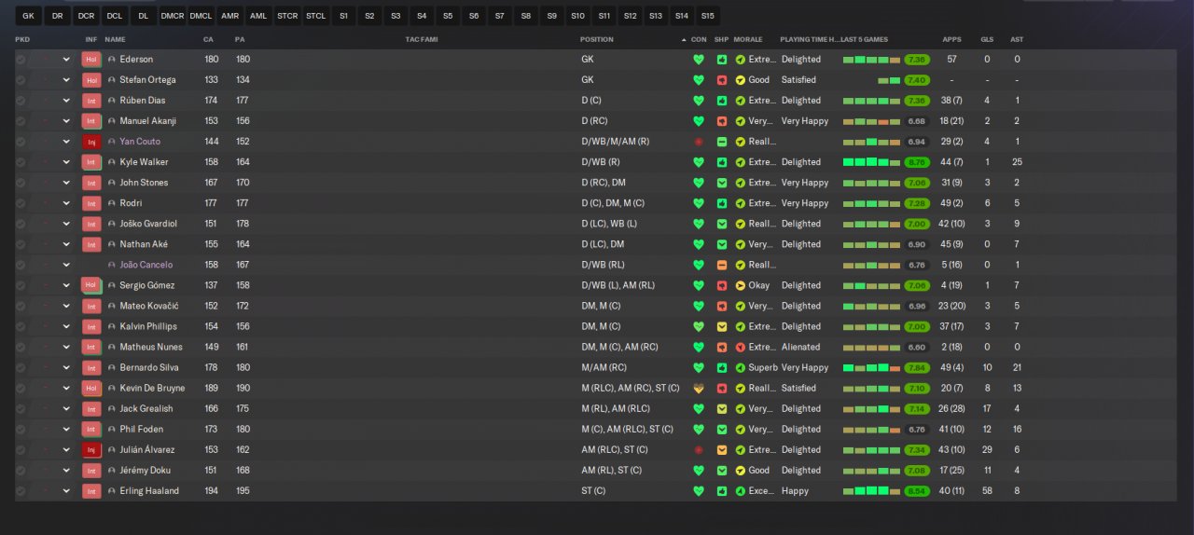Click Kalvin Phillips' yellow sharpness icon

(722, 326)
